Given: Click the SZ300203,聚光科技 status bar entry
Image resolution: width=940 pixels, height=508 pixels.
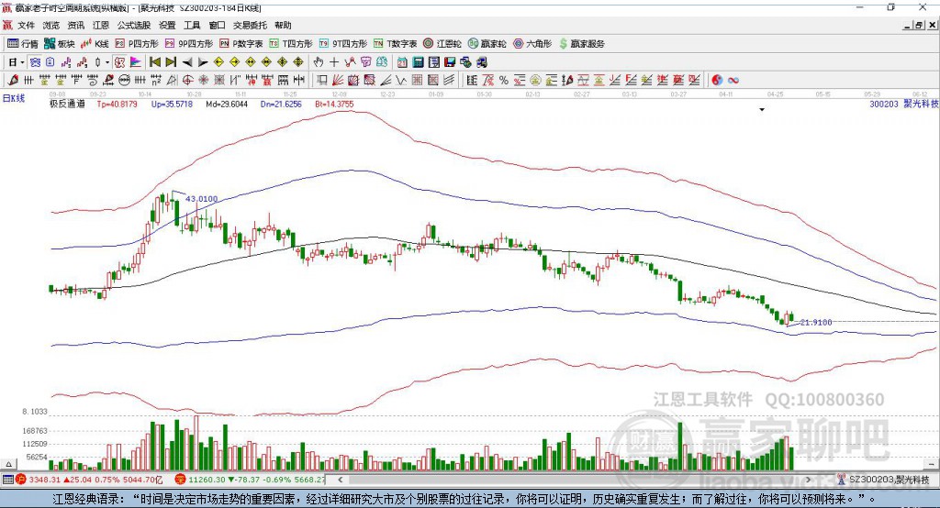Looking at the screenshot, I should click(884, 480).
